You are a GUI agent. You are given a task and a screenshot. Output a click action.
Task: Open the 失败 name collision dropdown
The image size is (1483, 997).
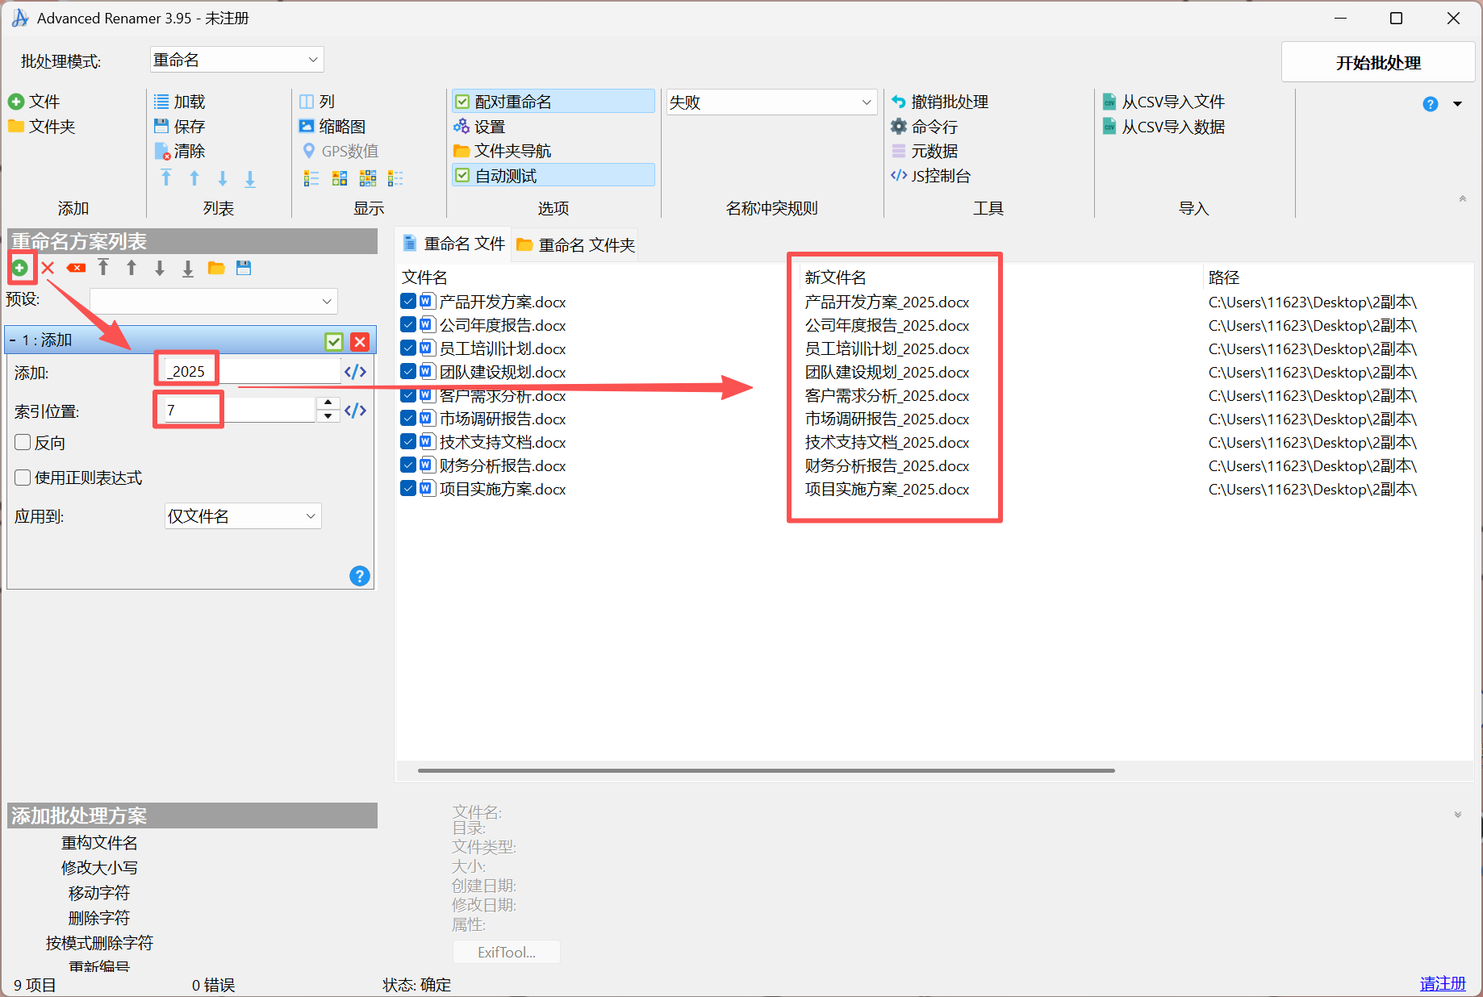[771, 102]
